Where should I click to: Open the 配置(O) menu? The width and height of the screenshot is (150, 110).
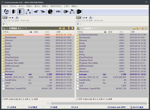point(45,6)
